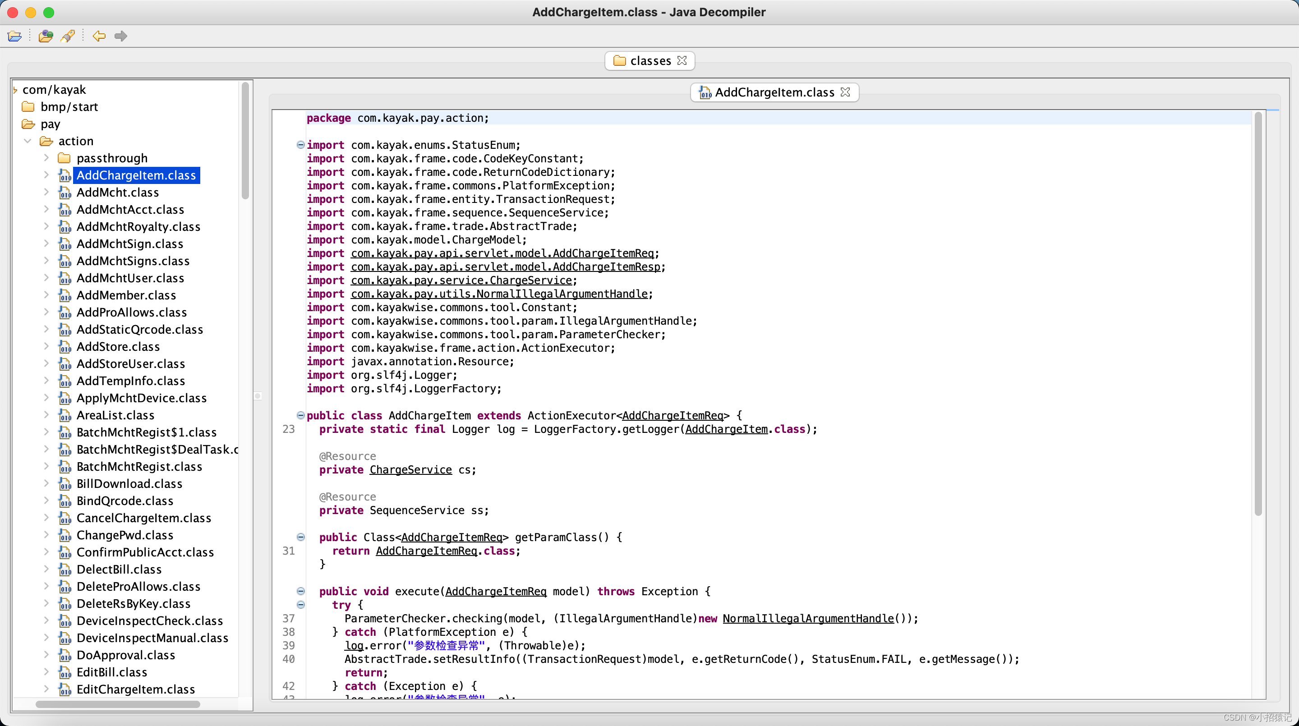Viewport: 1299px width, 726px height.
Task: Click the binary icon beside AddMcht.class
Action: [65, 193]
